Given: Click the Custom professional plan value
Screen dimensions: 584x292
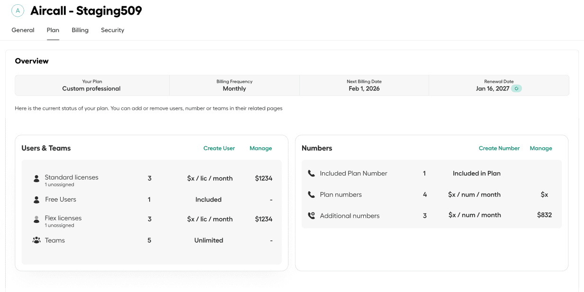Looking at the screenshot, I should pos(91,88).
